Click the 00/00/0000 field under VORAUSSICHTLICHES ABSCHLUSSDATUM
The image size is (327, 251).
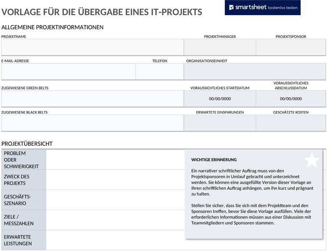[291, 99]
